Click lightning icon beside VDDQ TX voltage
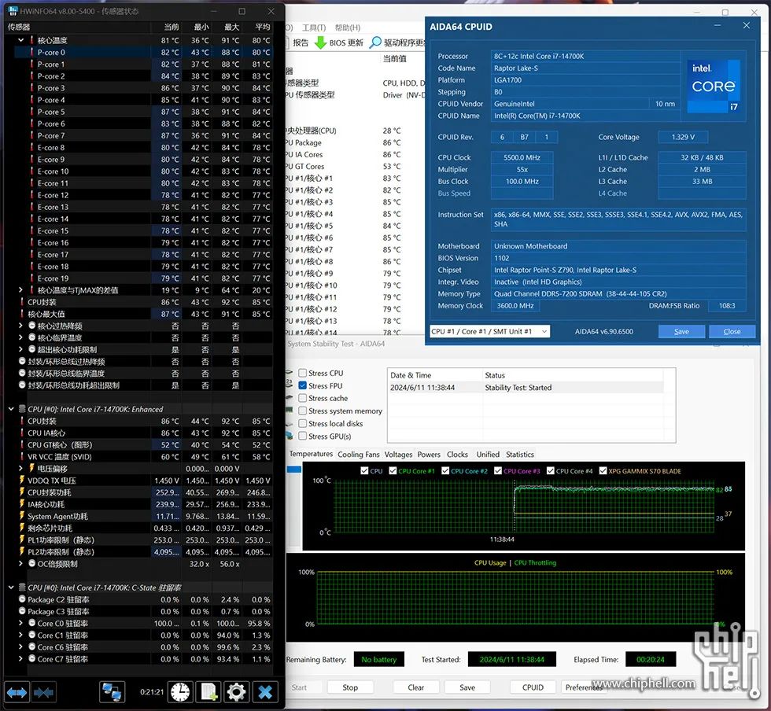771x711 pixels. pos(22,481)
